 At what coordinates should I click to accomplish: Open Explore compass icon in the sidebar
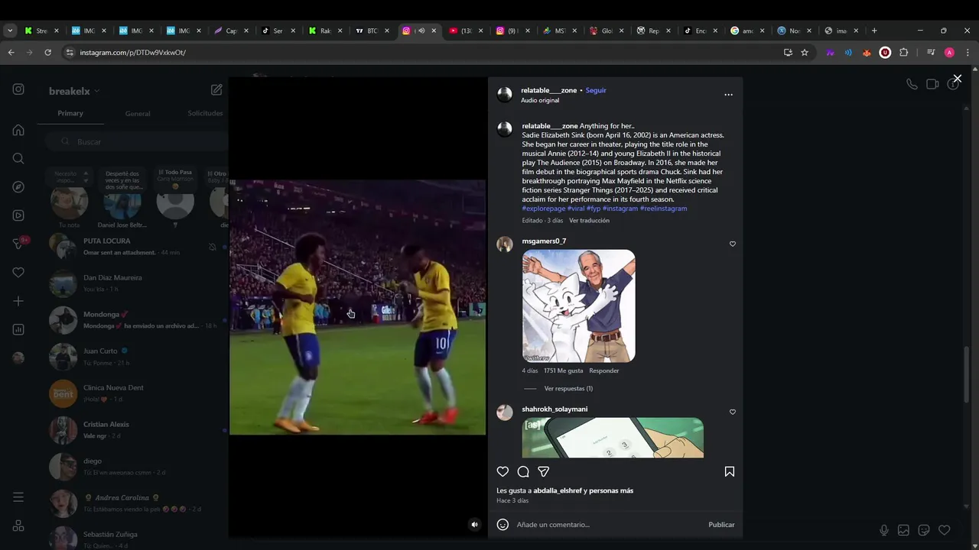point(18,187)
